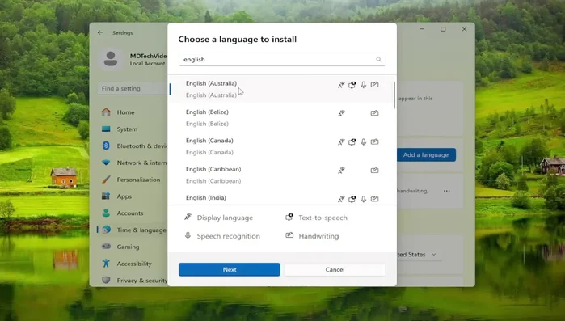
Task: Click microphone icon on English (Canada) row
Action: (363, 142)
